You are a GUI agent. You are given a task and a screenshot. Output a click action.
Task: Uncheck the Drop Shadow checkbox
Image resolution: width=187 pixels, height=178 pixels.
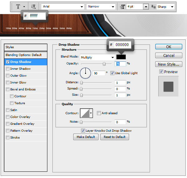(7, 62)
